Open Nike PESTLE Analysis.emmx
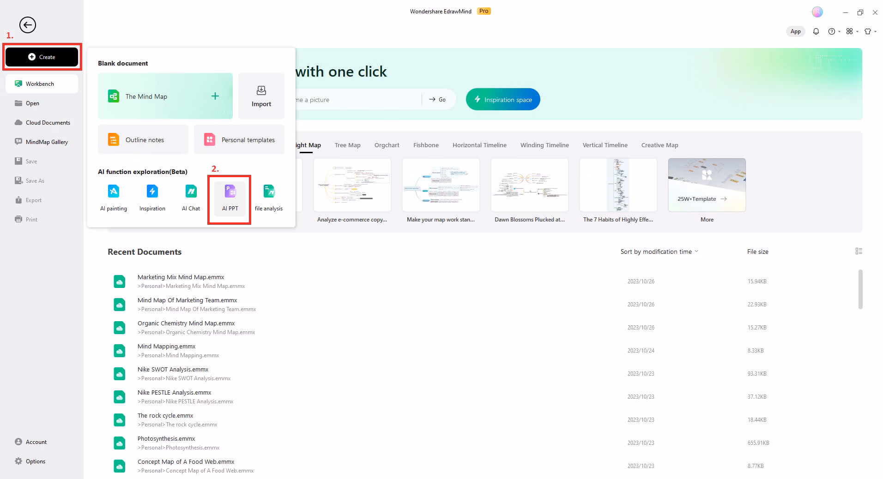The height and width of the screenshot is (479, 883). pos(174,392)
